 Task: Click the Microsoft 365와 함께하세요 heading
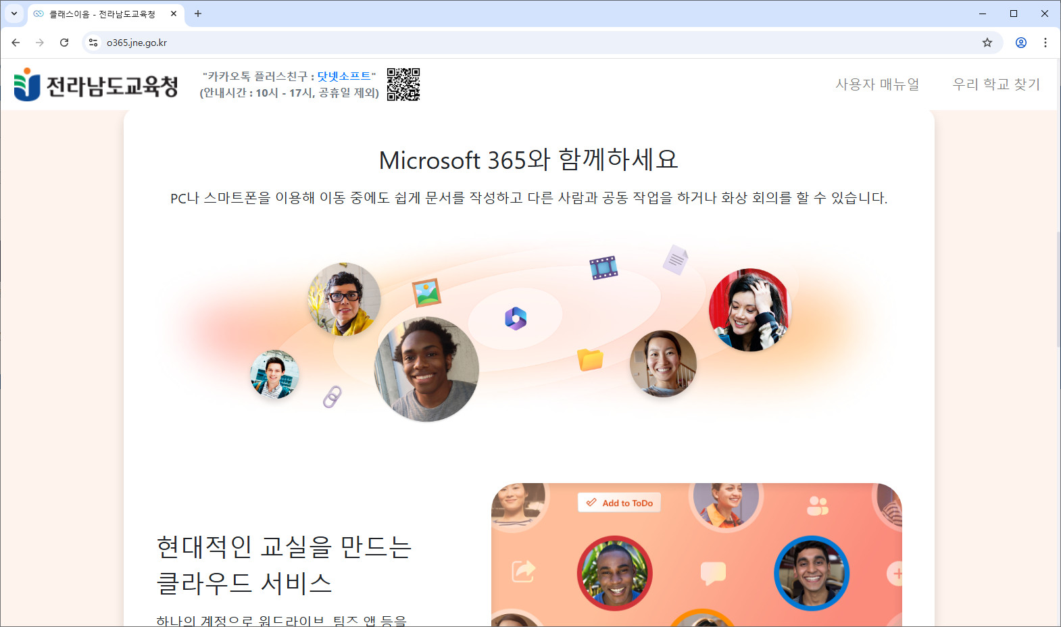point(528,160)
